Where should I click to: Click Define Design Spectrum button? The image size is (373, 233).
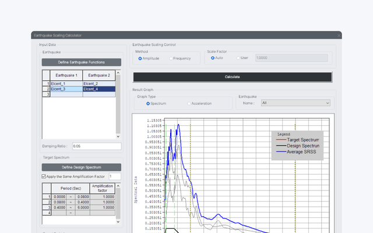coord(82,167)
